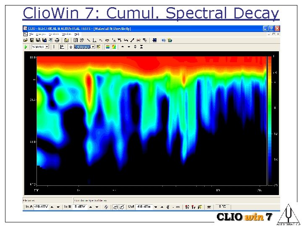Open the 1/6 Octave smoothing dropdown
Viewport: 302px width, 227px height.
coord(93,47)
